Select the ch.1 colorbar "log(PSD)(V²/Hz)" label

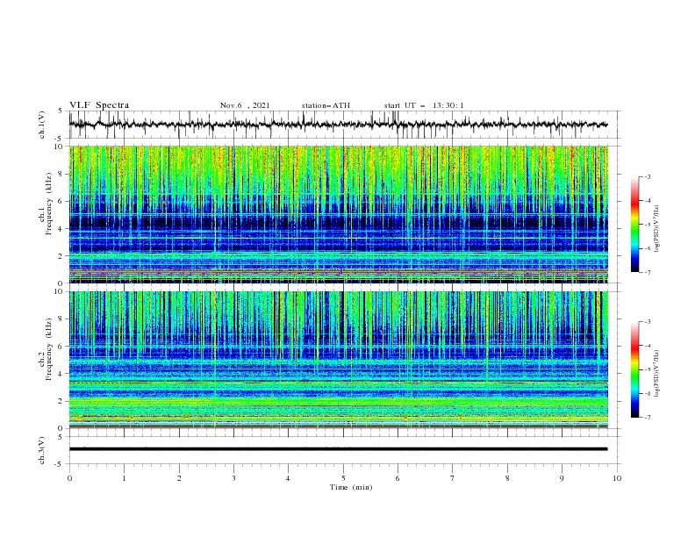(x=657, y=229)
